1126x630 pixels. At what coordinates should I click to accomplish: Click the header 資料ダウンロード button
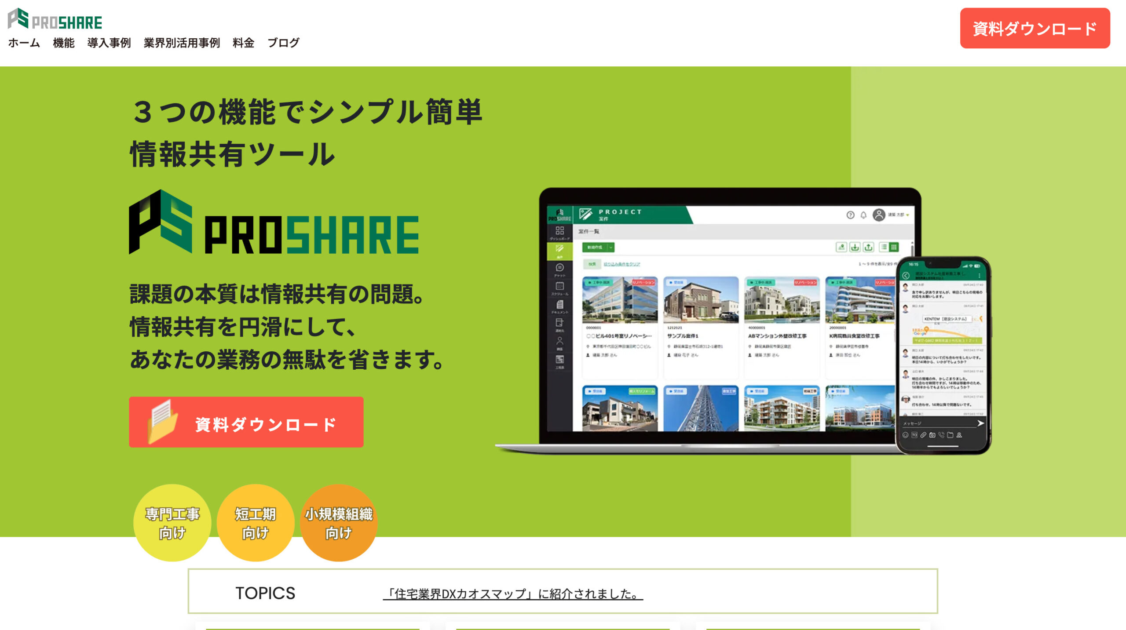1035,28
